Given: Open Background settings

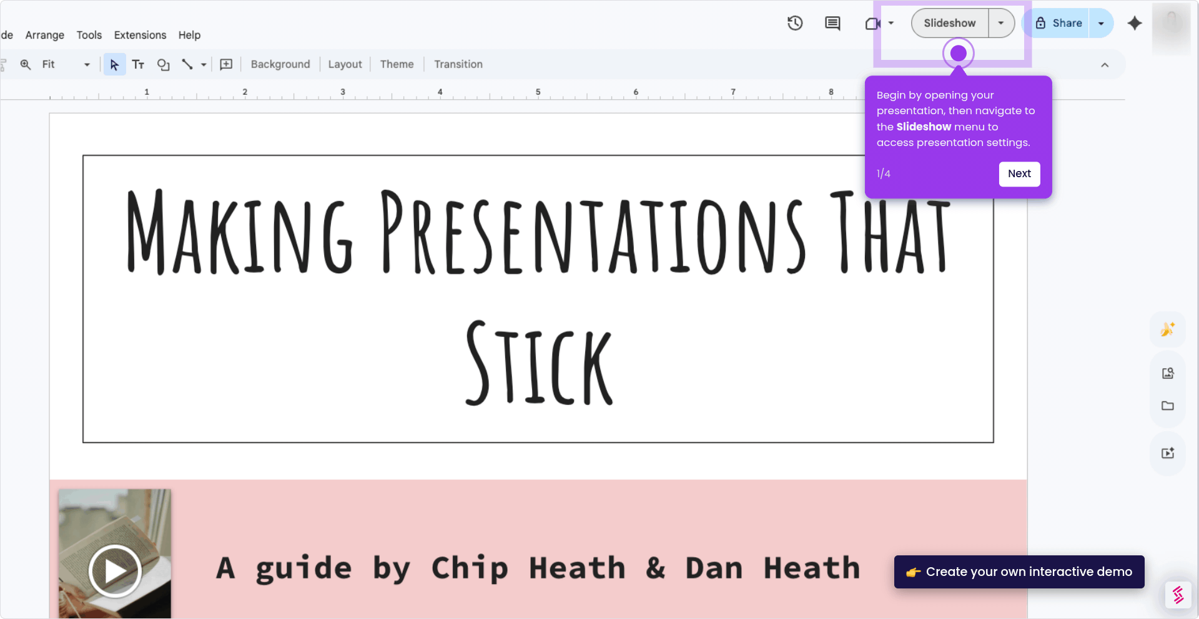Looking at the screenshot, I should (280, 64).
